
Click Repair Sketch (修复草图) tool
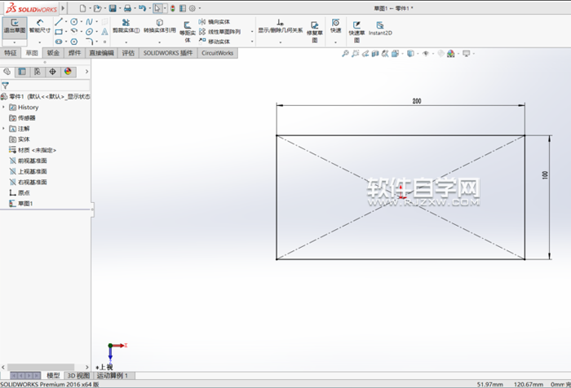point(315,32)
